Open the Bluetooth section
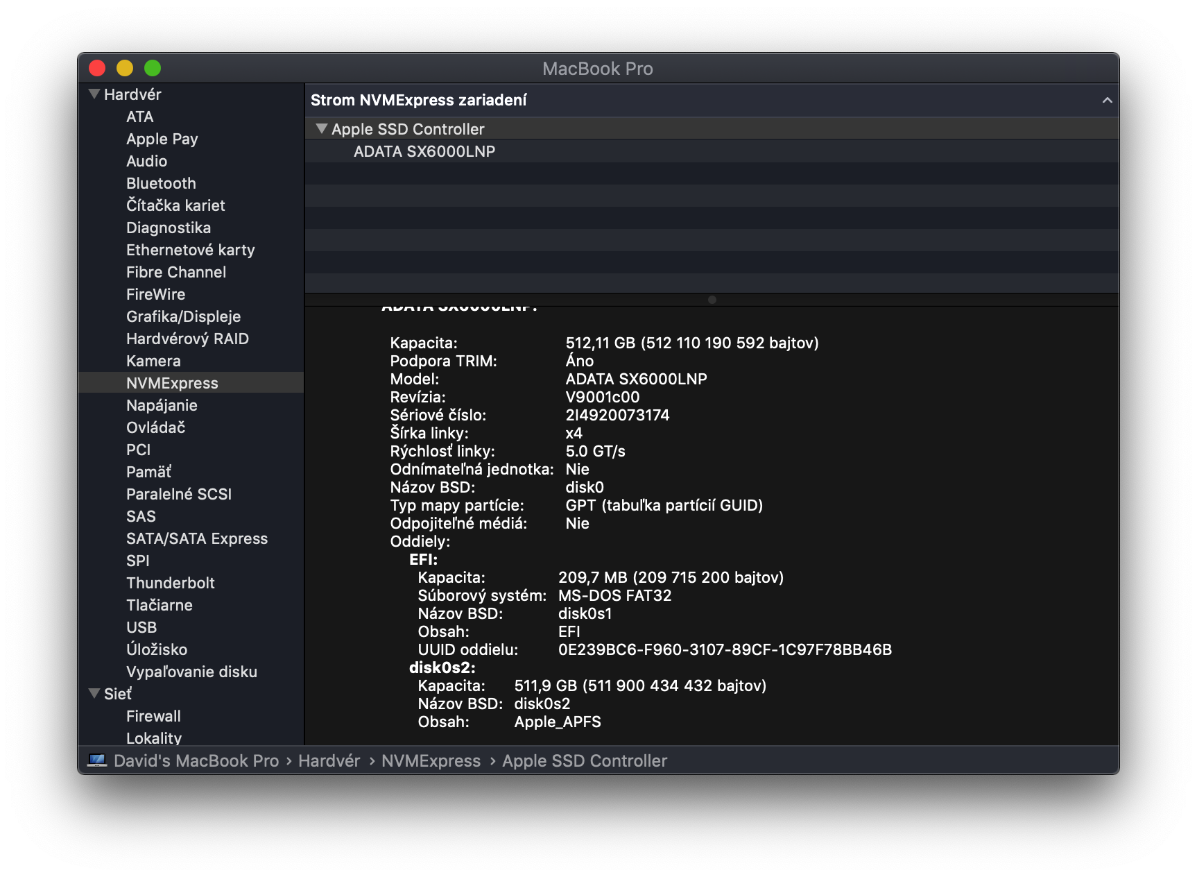Viewport: 1197px width, 877px height. point(161,183)
